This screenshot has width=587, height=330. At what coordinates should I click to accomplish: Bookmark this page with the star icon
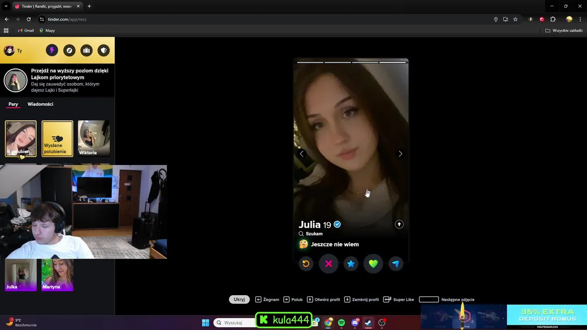[515, 19]
